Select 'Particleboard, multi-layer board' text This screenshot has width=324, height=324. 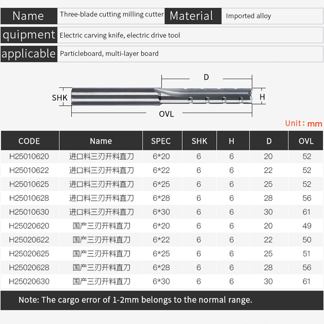click(109, 53)
